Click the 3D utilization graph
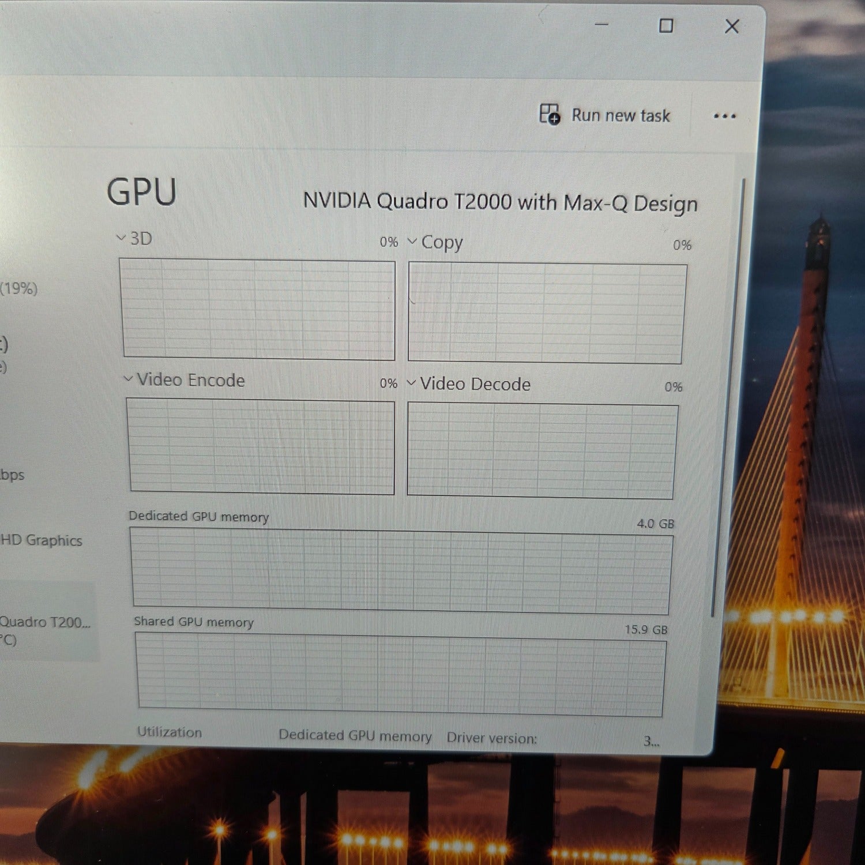865x865 pixels. coord(258,309)
